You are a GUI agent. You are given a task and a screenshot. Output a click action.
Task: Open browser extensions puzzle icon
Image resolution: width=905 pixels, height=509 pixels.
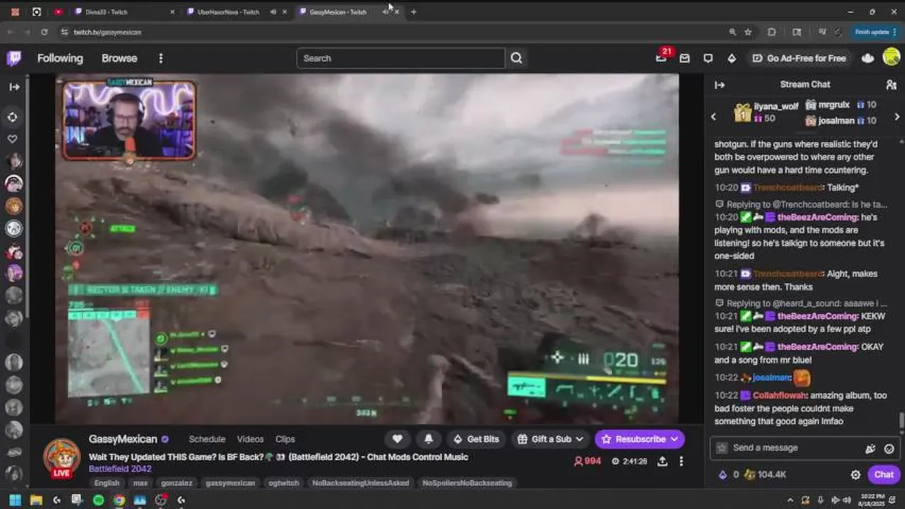tap(772, 32)
